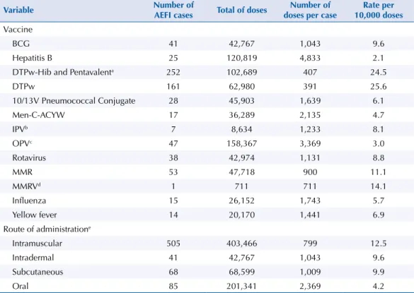Select the rate value '9.9'
The width and height of the screenshot is (414, 293).
pyautogui.click(x=379, y=272)
